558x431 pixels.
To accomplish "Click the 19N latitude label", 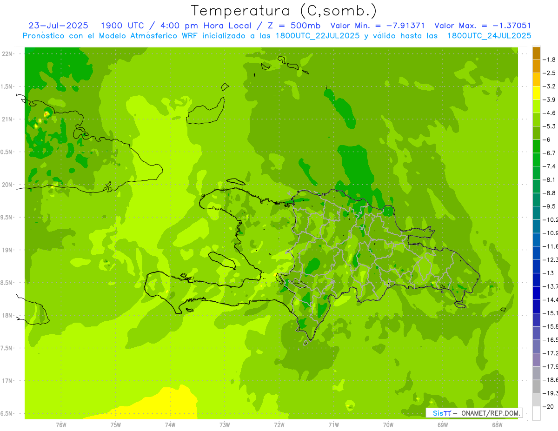I will click(7, 250).
